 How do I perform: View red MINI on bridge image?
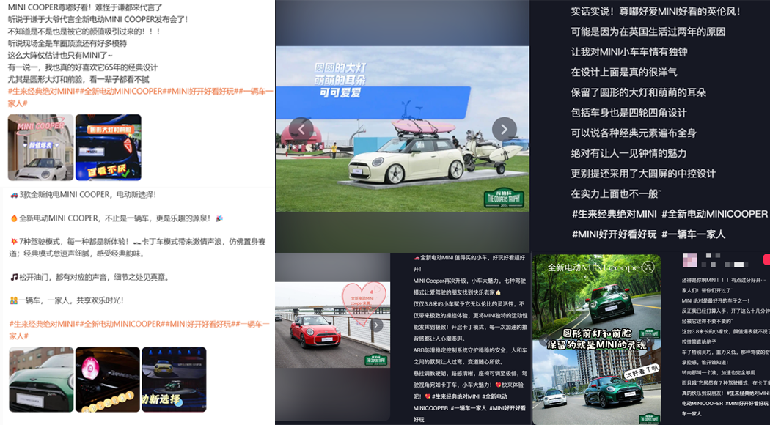332,325
